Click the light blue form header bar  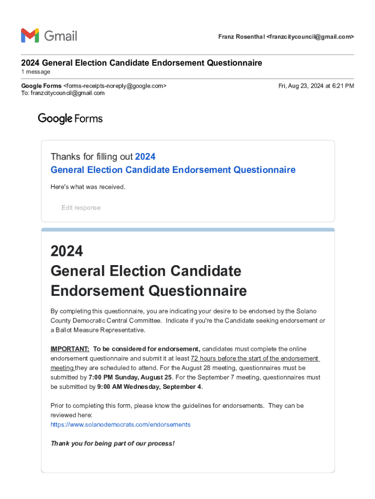pyautogui.click(x=187, y=230)
